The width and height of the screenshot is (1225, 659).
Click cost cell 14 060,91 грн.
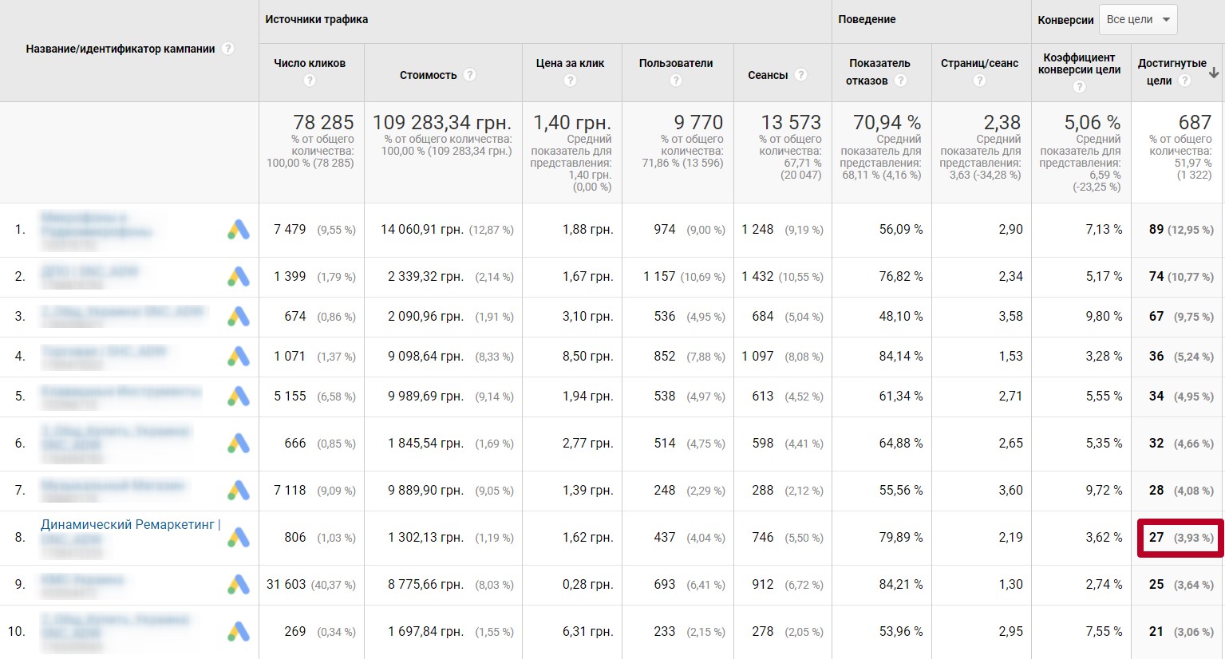[x=422, y=230]
